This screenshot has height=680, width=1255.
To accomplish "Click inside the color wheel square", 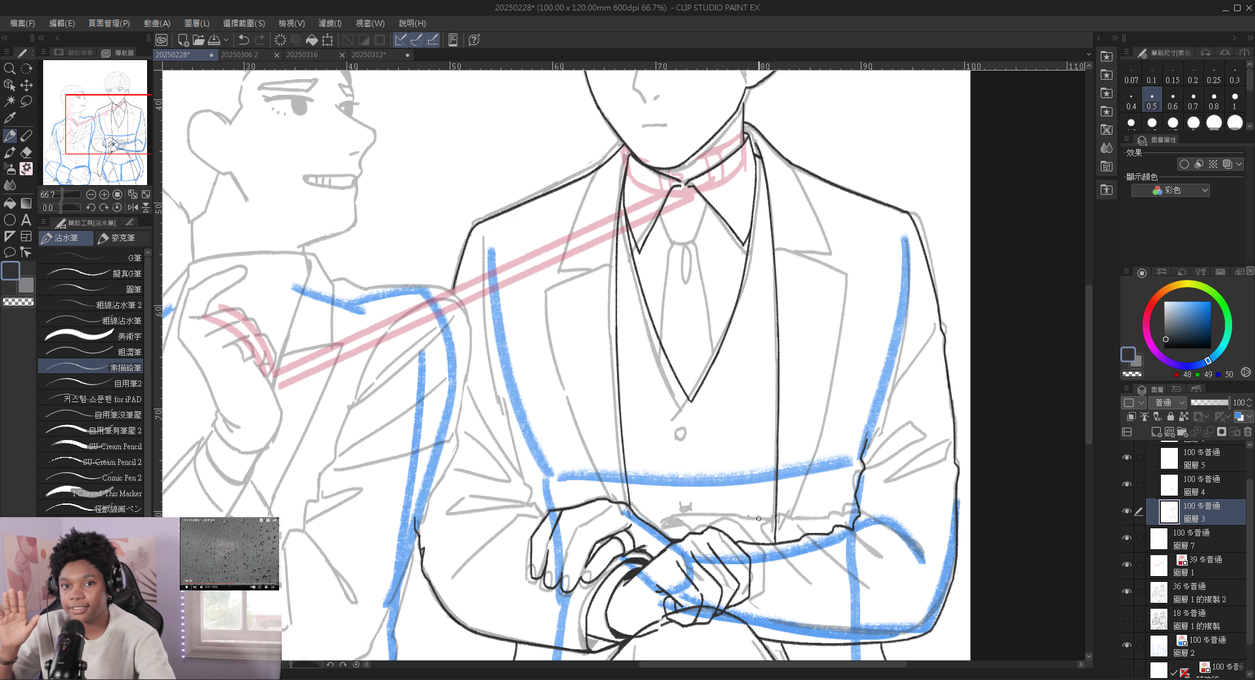I will [x=1187, y=325].
